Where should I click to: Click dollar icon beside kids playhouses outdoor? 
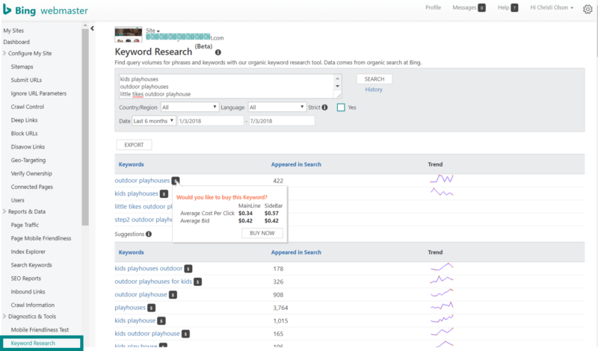pos(188,269)
